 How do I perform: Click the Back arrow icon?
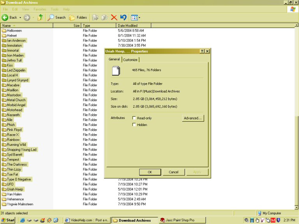click(x=5, y=17)
